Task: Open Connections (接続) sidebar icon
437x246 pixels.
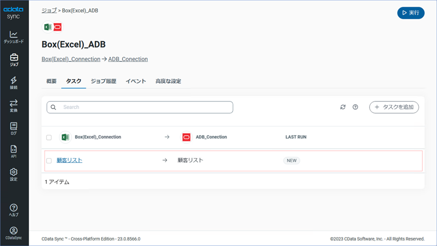Action: click(14, 82)
